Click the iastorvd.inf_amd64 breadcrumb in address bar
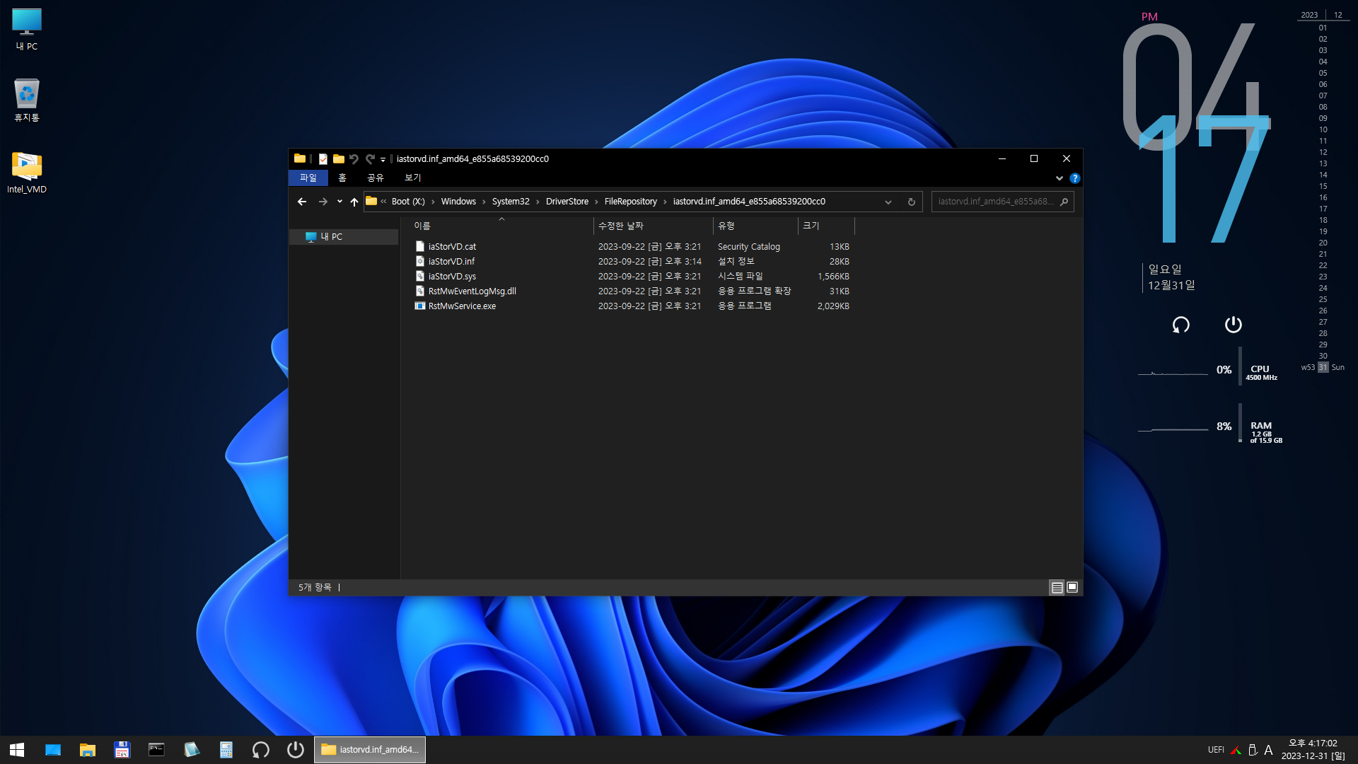 [749, 202]
